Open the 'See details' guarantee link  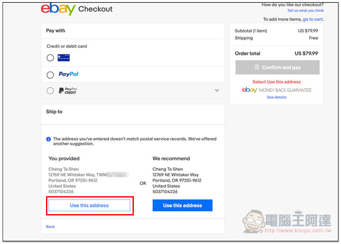tap(277, 97)
